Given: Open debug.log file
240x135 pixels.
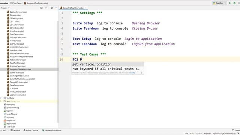Looking at the screenshot, I should pos(9,105).
